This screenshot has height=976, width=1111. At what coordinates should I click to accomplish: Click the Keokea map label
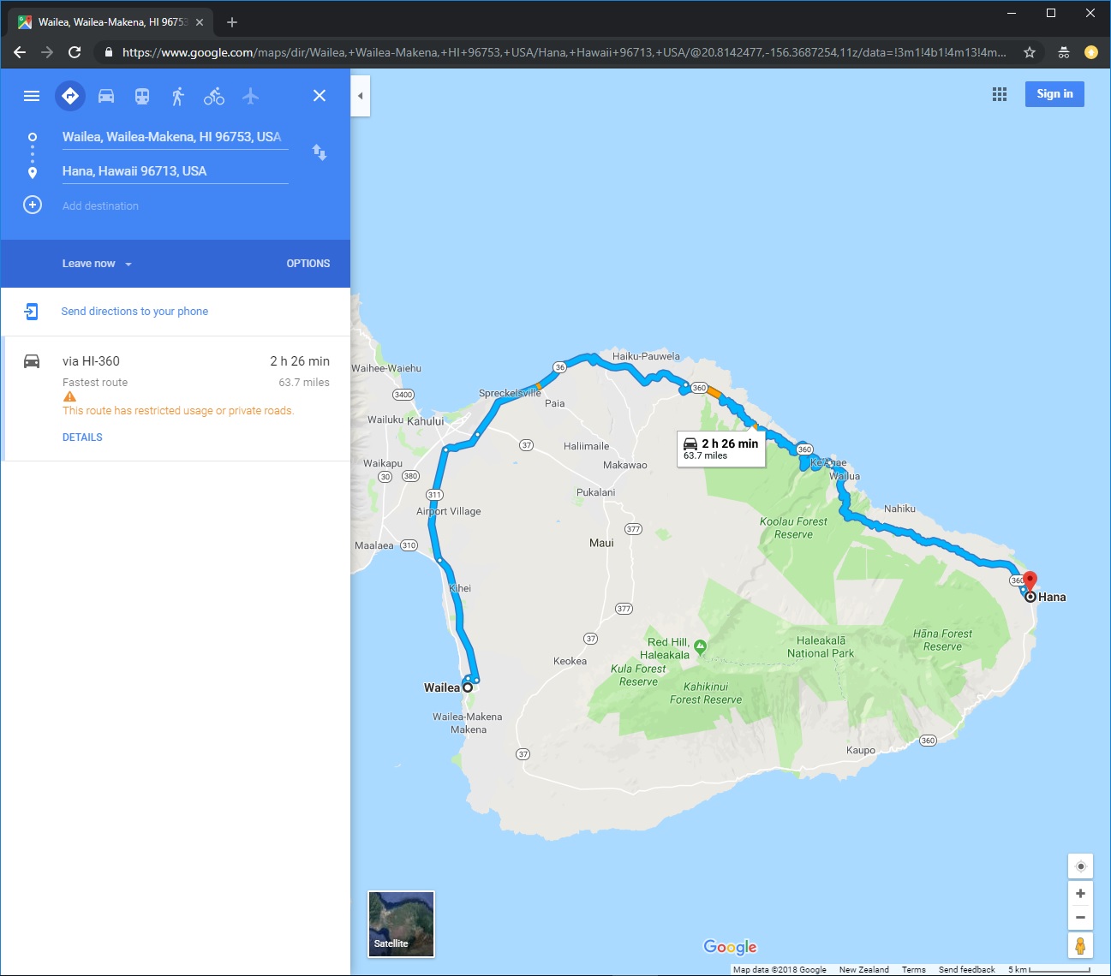[570, 661]
